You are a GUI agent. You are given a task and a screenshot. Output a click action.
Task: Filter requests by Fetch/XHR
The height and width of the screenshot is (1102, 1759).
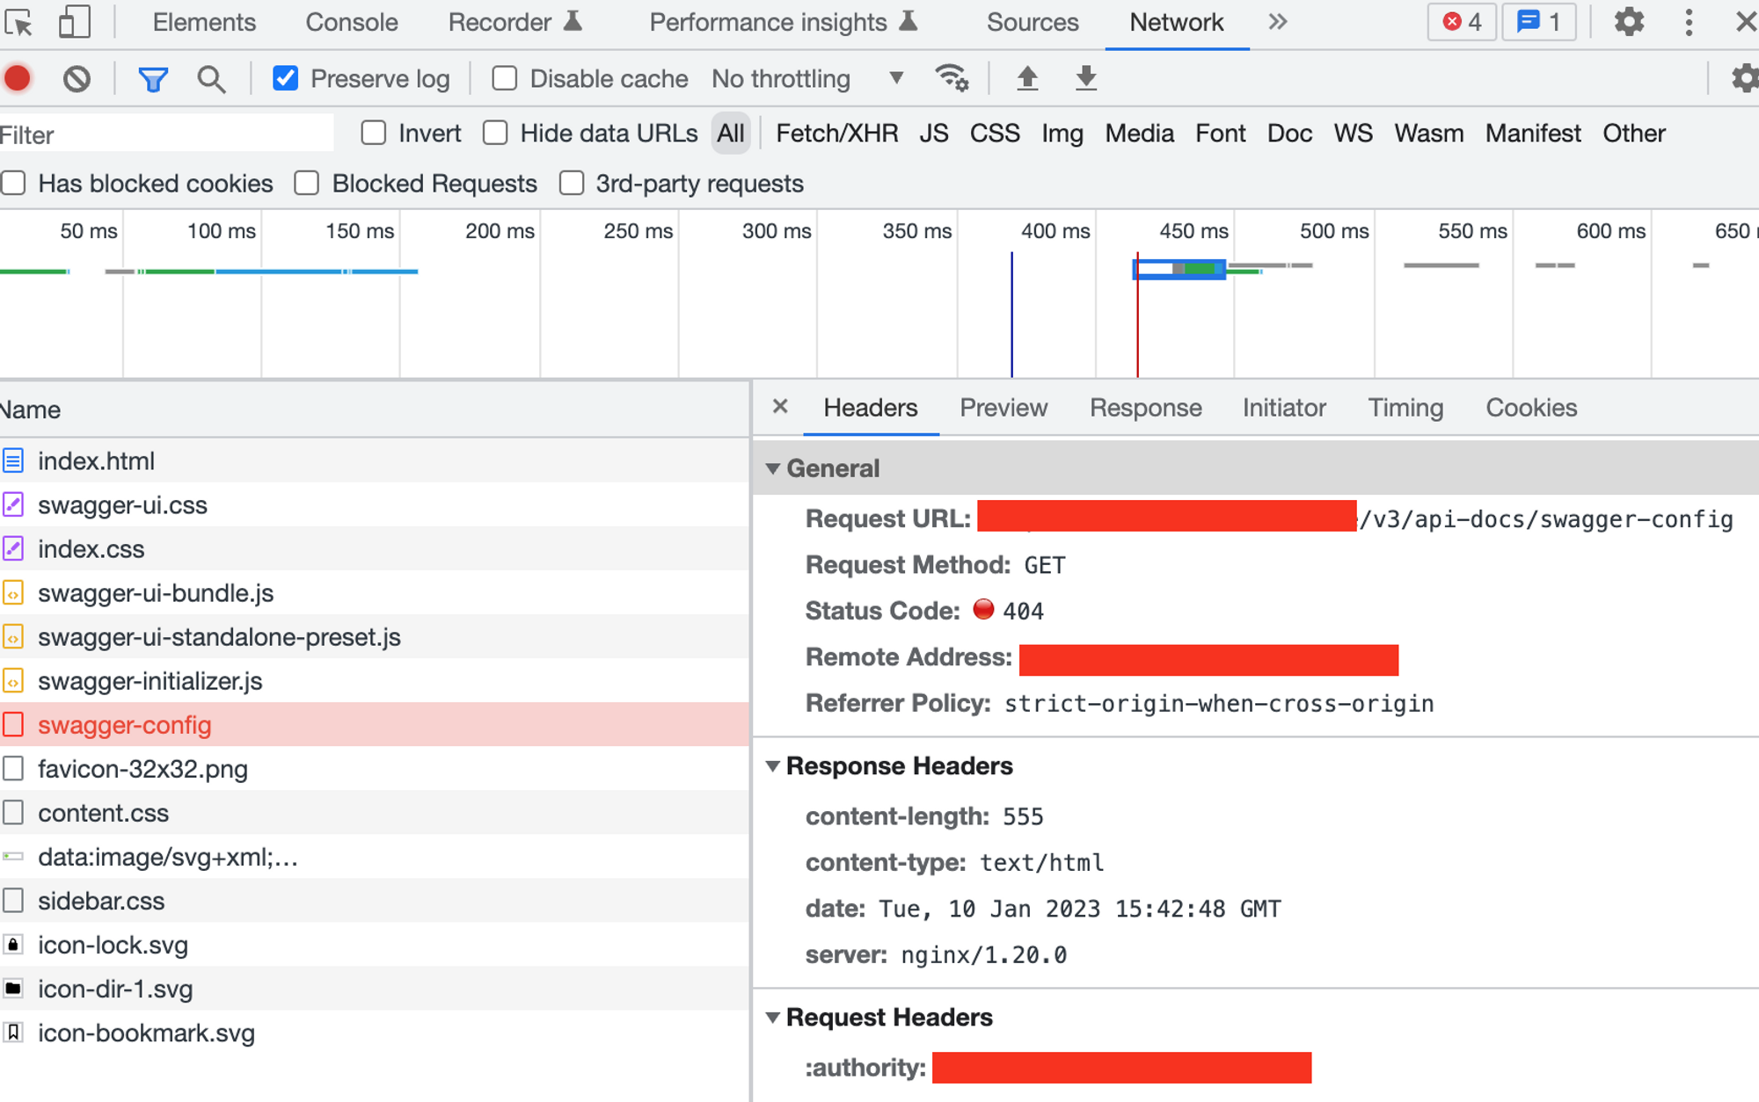point(836,134)
